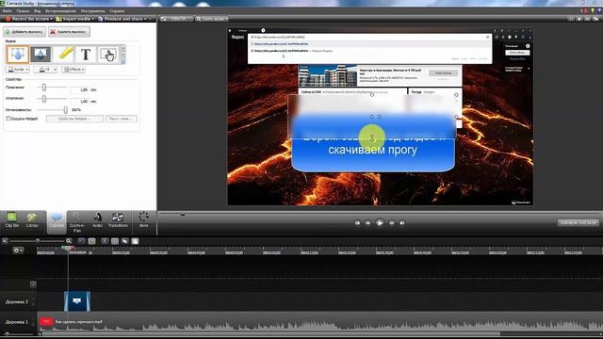Open the preview shrink-to-fit zoom dropdown
Viewport: 603px width, 339px height.
pos(211,19)
